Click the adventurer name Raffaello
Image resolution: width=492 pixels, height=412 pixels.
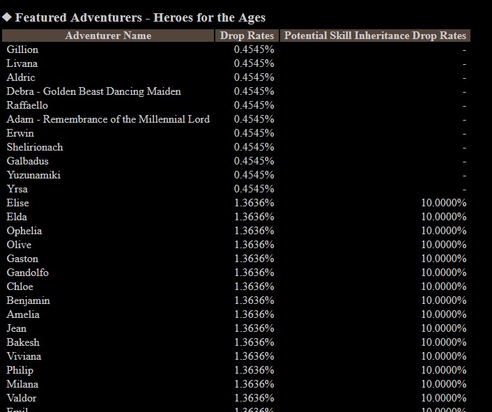[x=27, y=105]
